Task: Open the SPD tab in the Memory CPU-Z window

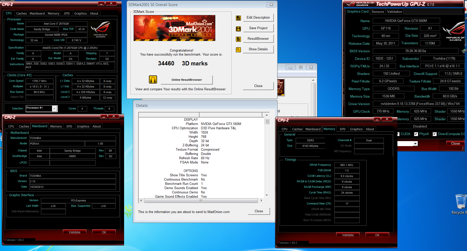Action: click(342, 129)
